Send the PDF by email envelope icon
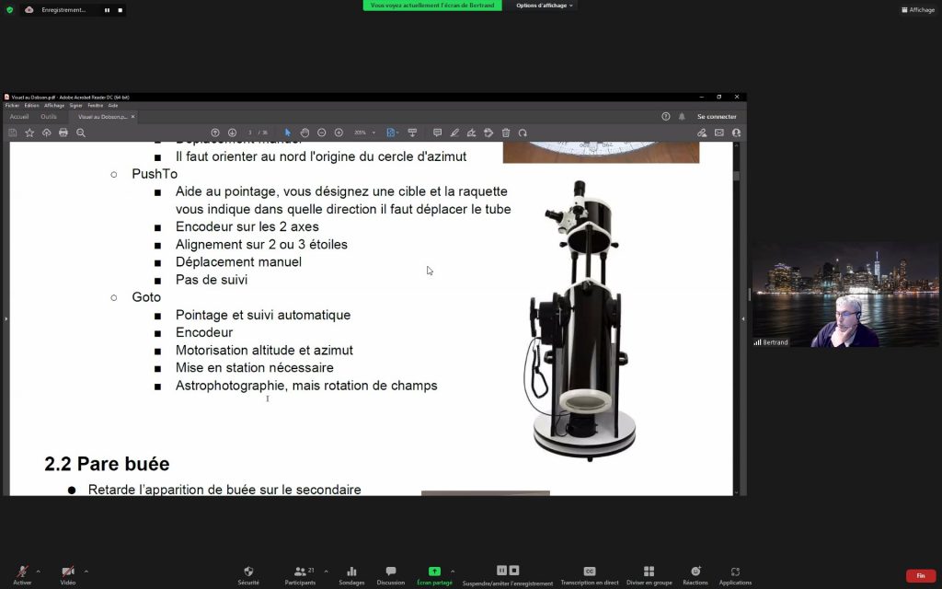The height and width of the screenshot is (589, 942). [719, 133]
